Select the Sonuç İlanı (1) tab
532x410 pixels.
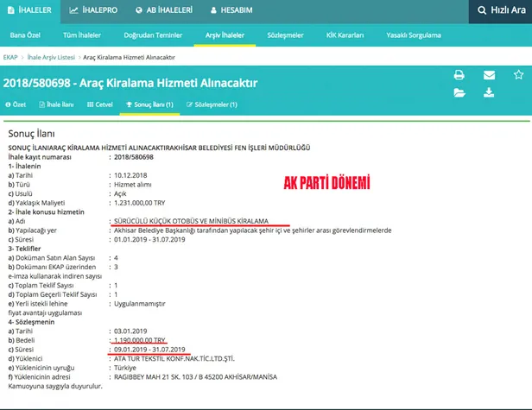(x=149, y=104)
